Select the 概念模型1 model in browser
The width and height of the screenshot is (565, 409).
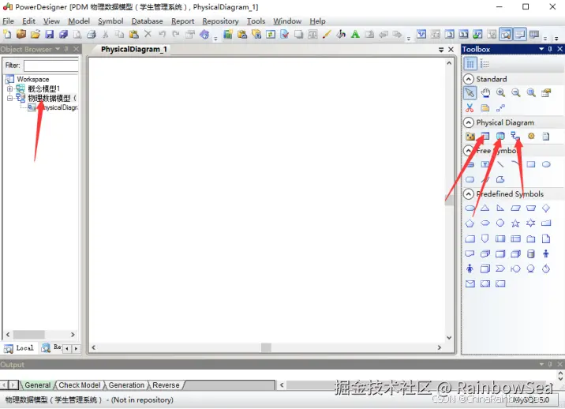44,88
